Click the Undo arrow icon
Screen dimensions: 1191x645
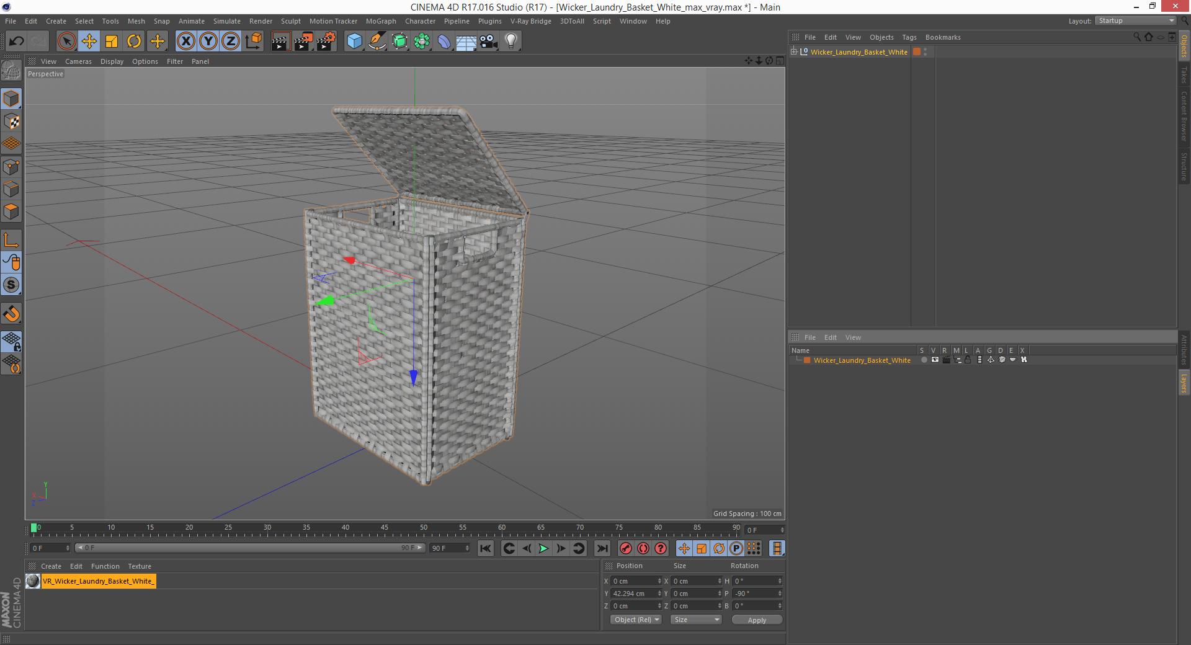click(17, 42)
